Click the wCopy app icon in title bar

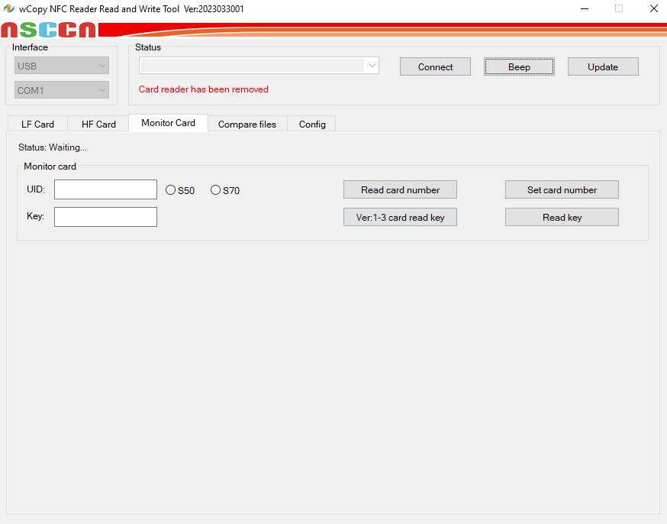(x=9, y=8)
